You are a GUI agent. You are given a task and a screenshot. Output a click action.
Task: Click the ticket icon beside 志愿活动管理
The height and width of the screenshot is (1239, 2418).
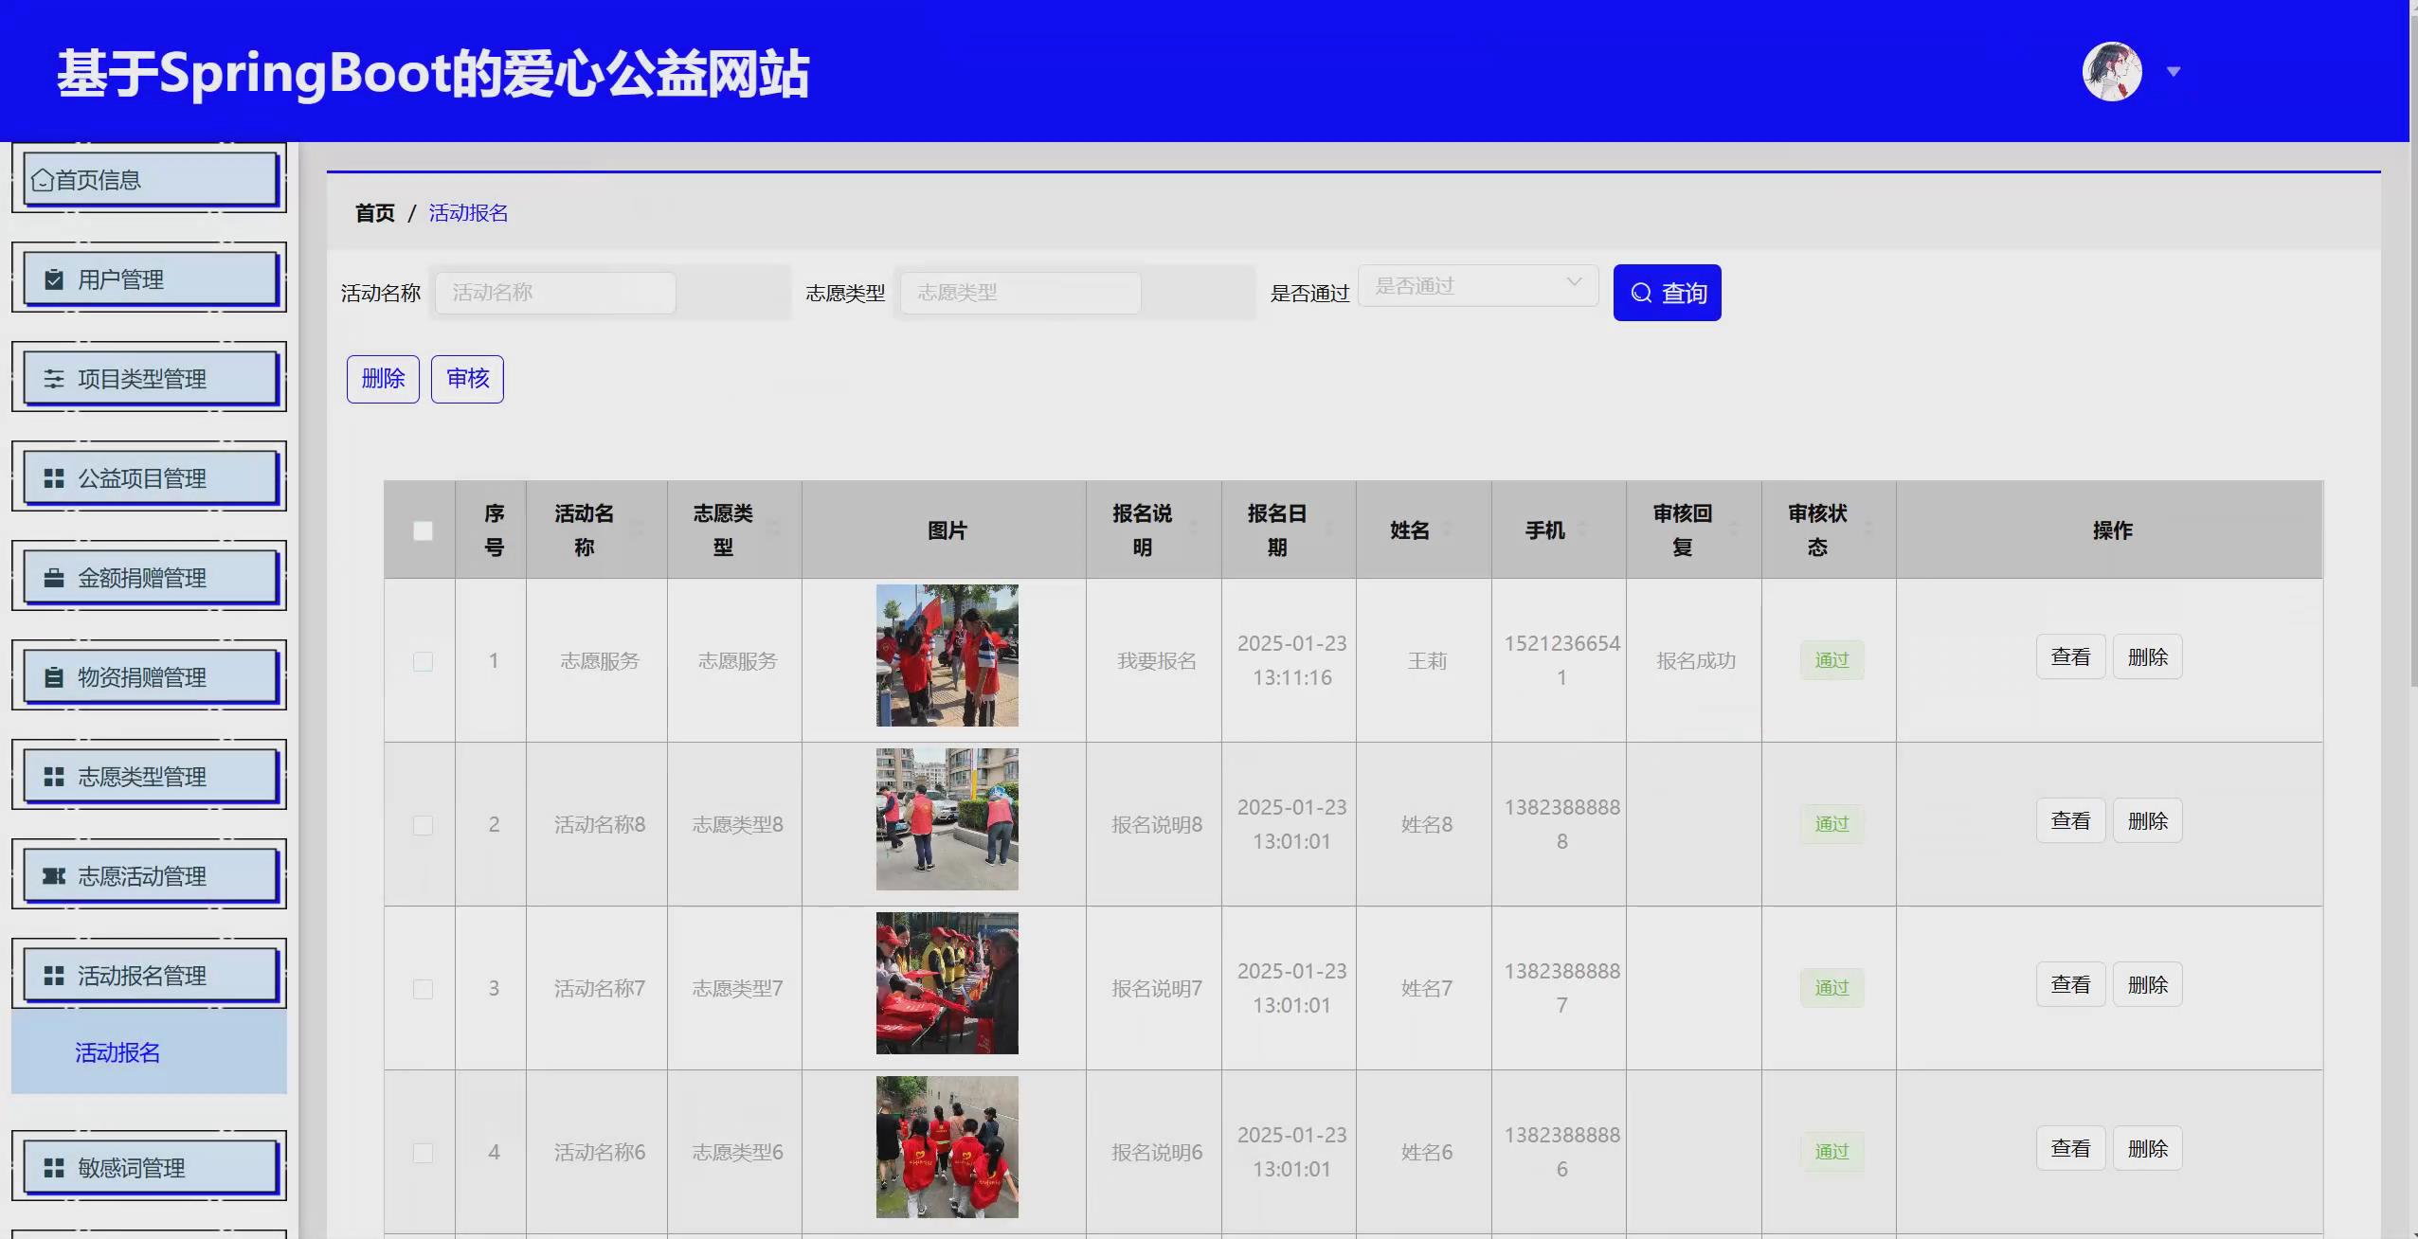(54, 876)
